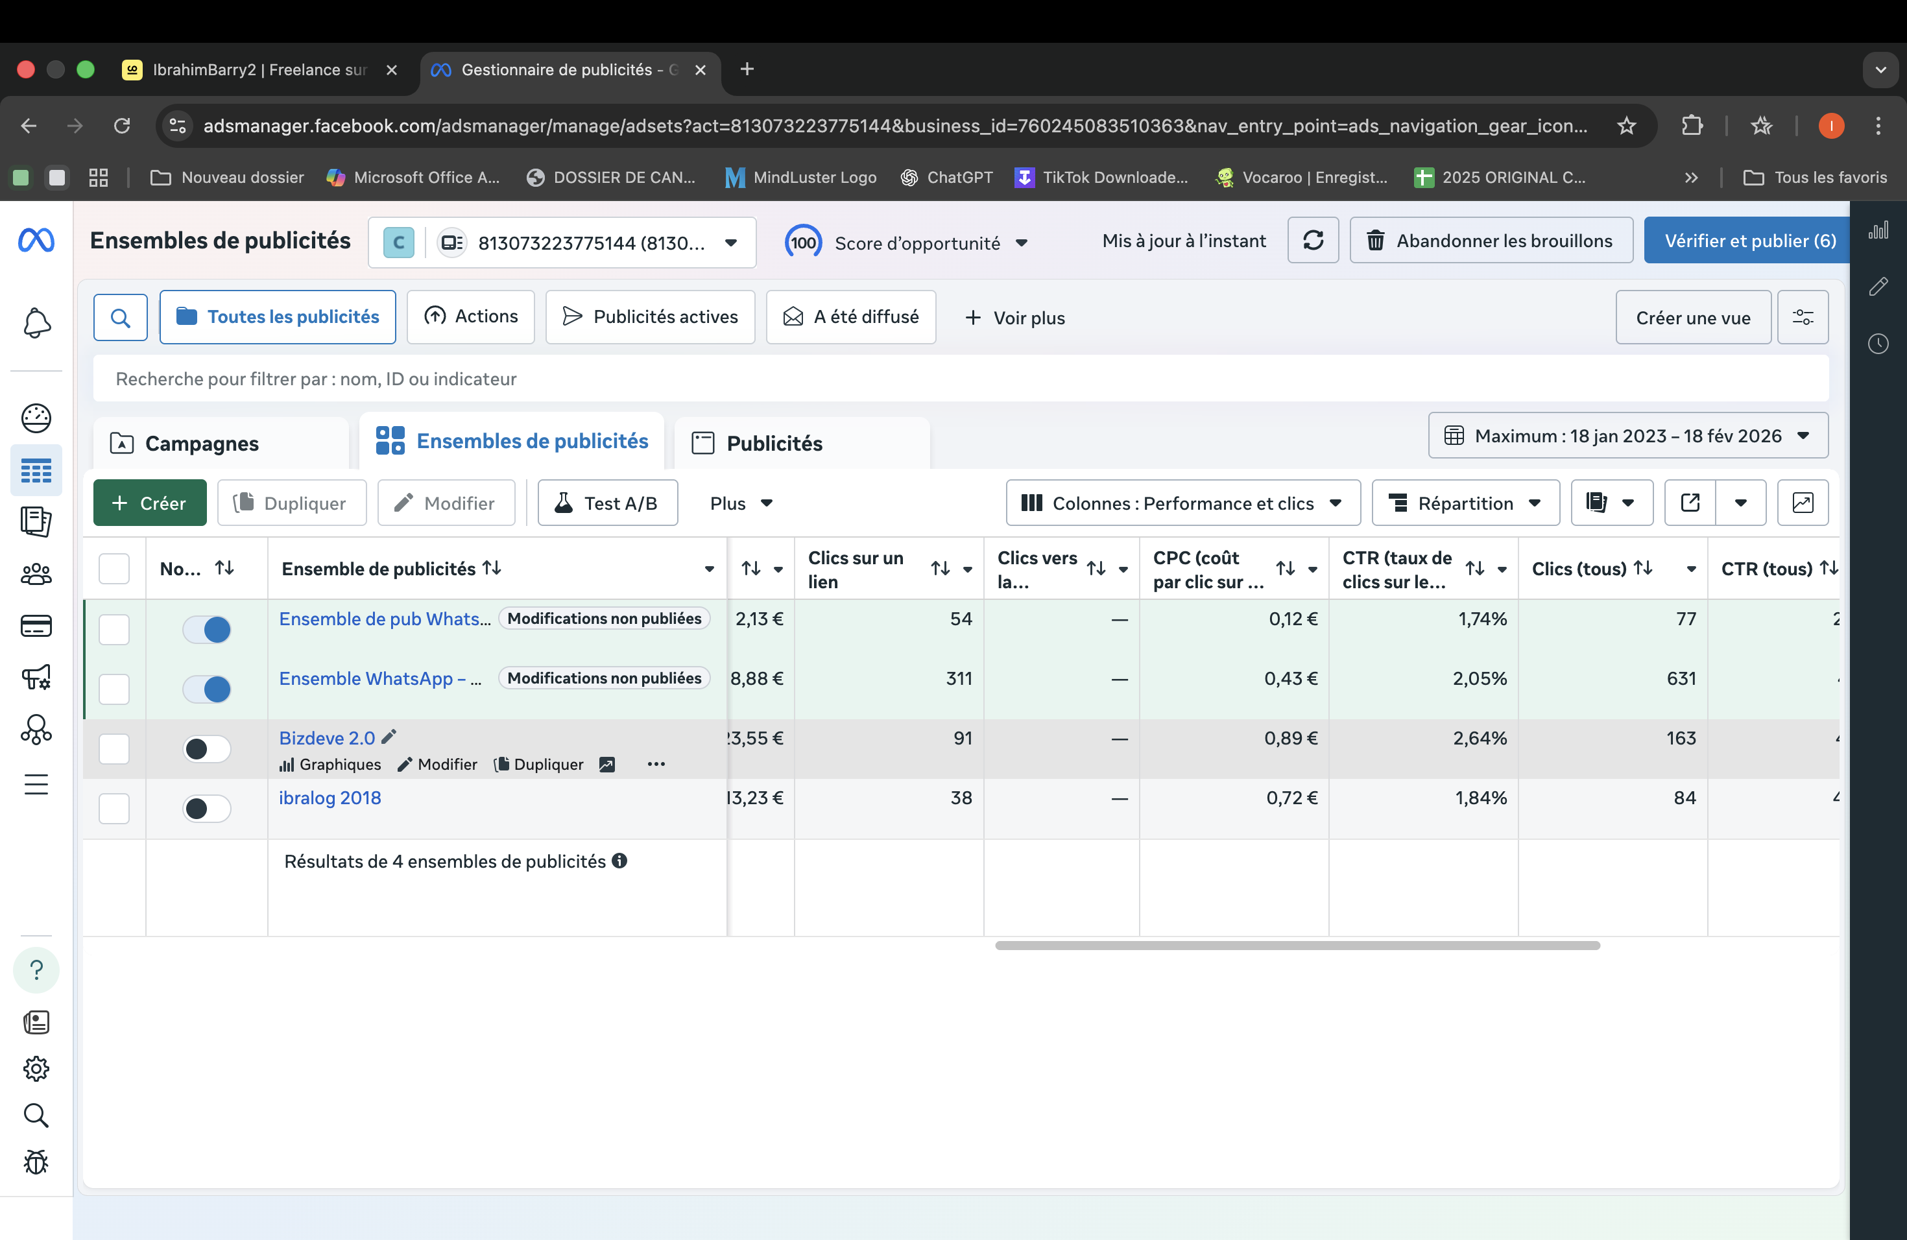The width and height of the screenshot is (1907, 1240).
Task: Open the Colonnes: Performance et clics dropdown
Action: coord(1182,503)
